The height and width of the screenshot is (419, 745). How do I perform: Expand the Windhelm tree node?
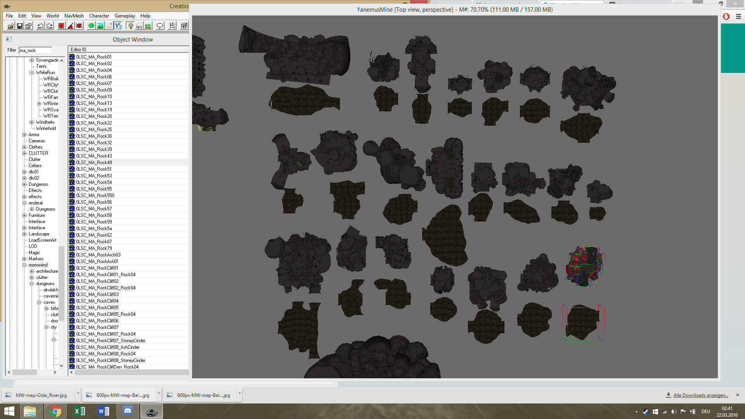pyautogui.click(x=32, y=122)
